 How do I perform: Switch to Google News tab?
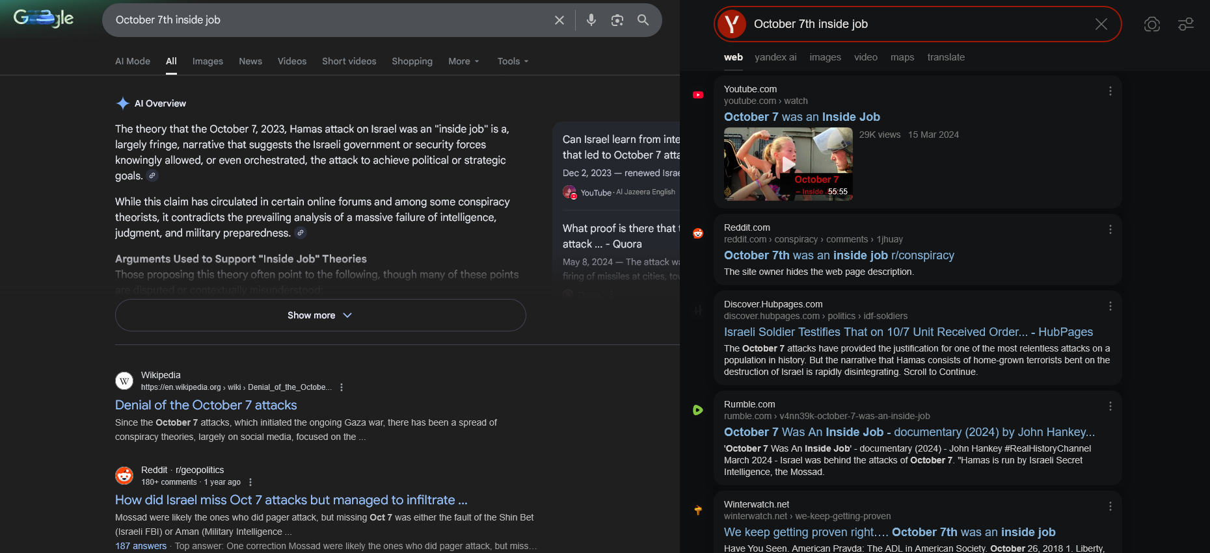click(250, 61)
